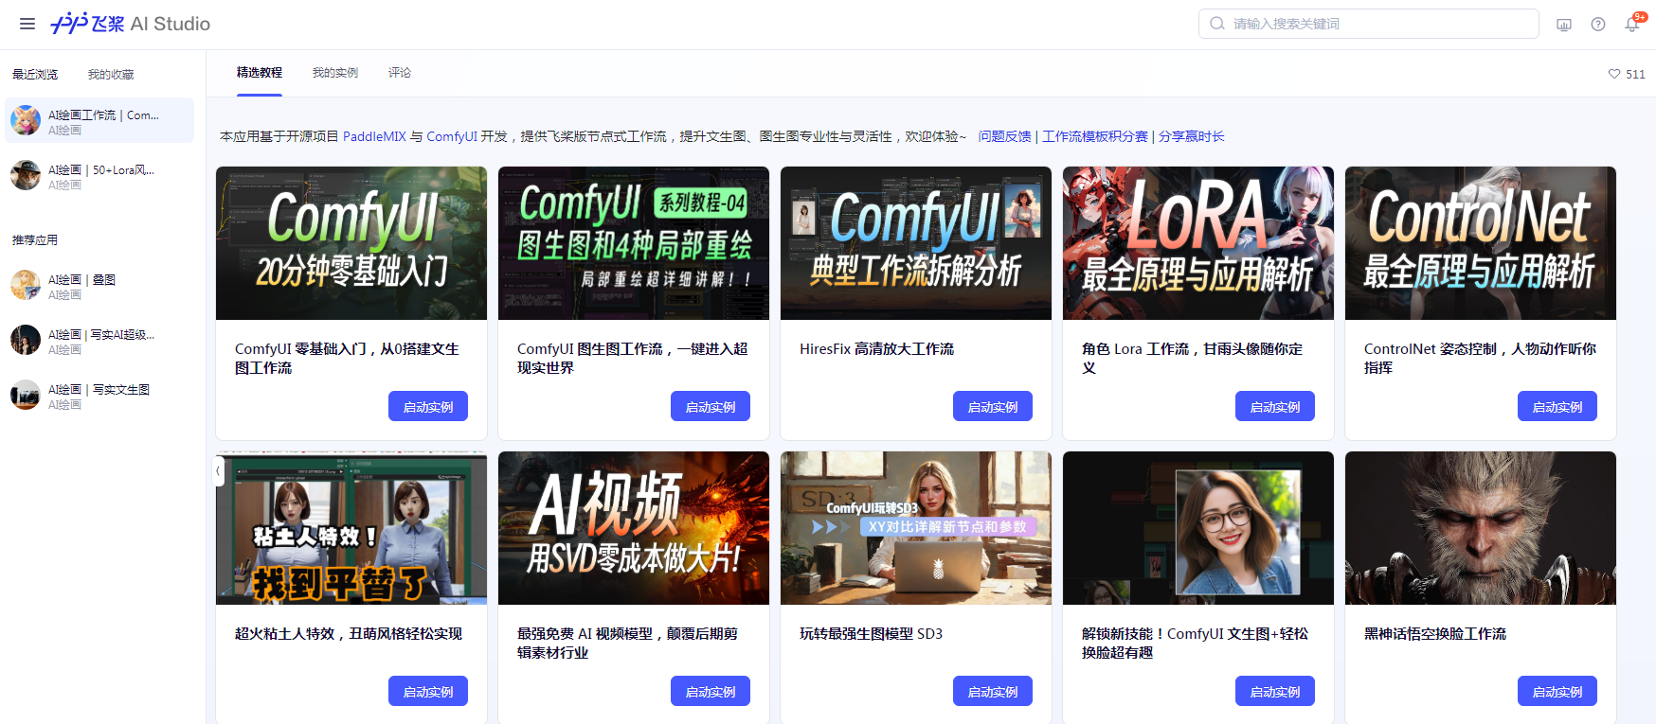Collapse the sidebar using the left chevron handle
1656x724 pixels.
tap(219, 470)
